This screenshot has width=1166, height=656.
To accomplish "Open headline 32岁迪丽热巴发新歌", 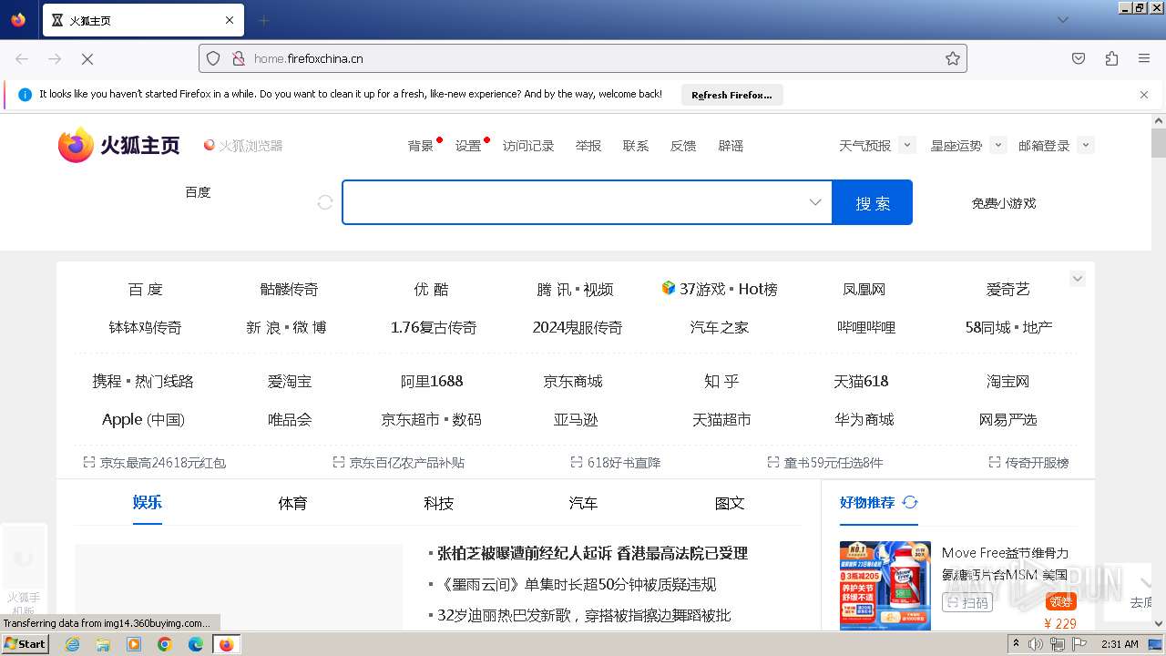I will tap(584, 615).
